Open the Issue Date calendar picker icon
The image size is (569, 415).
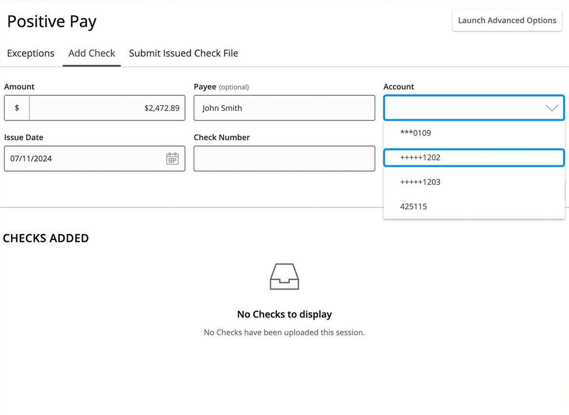[172, 159]
